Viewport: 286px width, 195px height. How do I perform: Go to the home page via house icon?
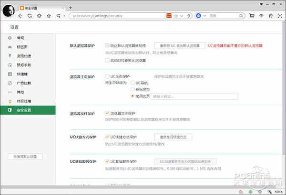point(39,16)
